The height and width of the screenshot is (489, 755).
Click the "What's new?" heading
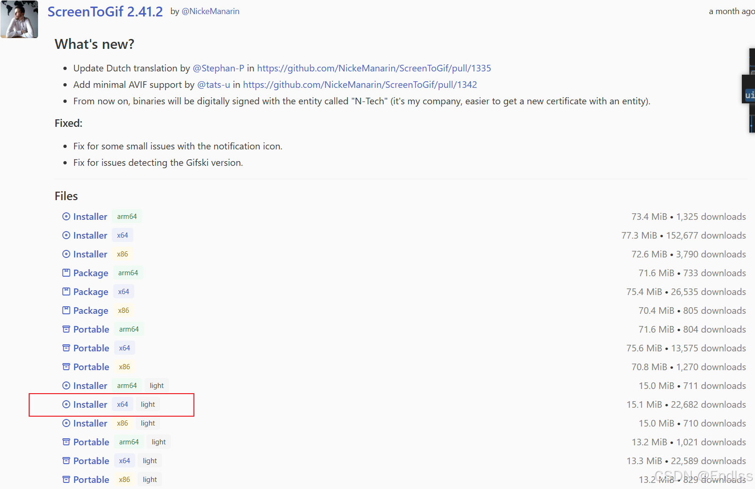94,44
